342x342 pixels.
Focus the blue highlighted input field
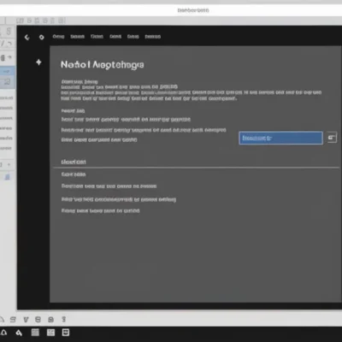click(x=280, y=139)
